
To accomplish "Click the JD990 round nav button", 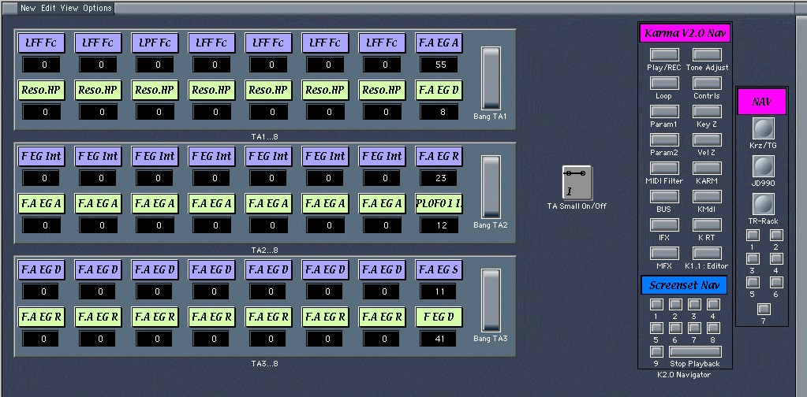I will [x=763, y=166].
